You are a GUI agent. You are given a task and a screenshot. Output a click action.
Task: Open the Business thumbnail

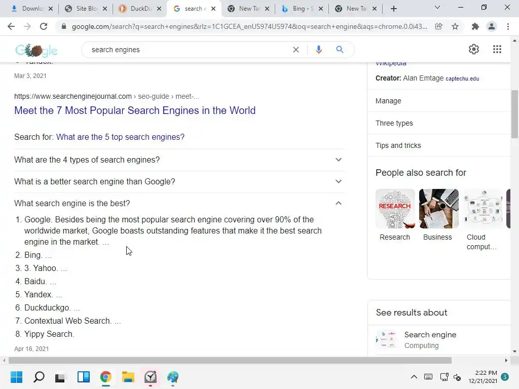(x=438, y=209)
